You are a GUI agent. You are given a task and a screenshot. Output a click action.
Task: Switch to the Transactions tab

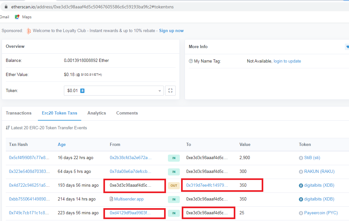point(19,113)
